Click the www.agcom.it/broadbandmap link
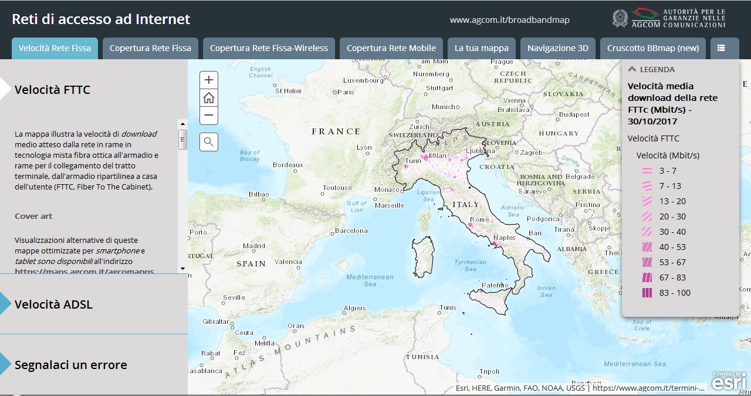Image resolution: width=751 pixels, height=396 pixels. click(x=509, y=19)
